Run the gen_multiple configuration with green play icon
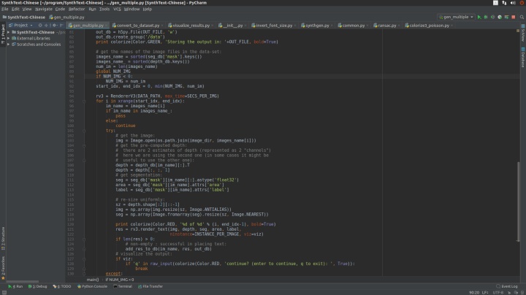This screenshot has height=295, width=526. (x=479, y=17)
